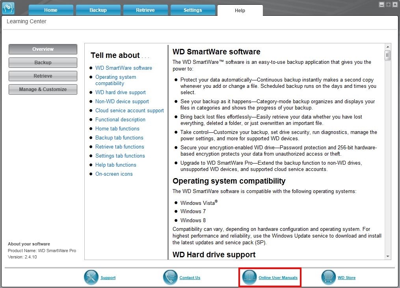Image resolution: width=400 pixels, height=288 pixels.
Task: Open Cloud service account support topic
Action: pyautogui.click(x=130, y=110)
